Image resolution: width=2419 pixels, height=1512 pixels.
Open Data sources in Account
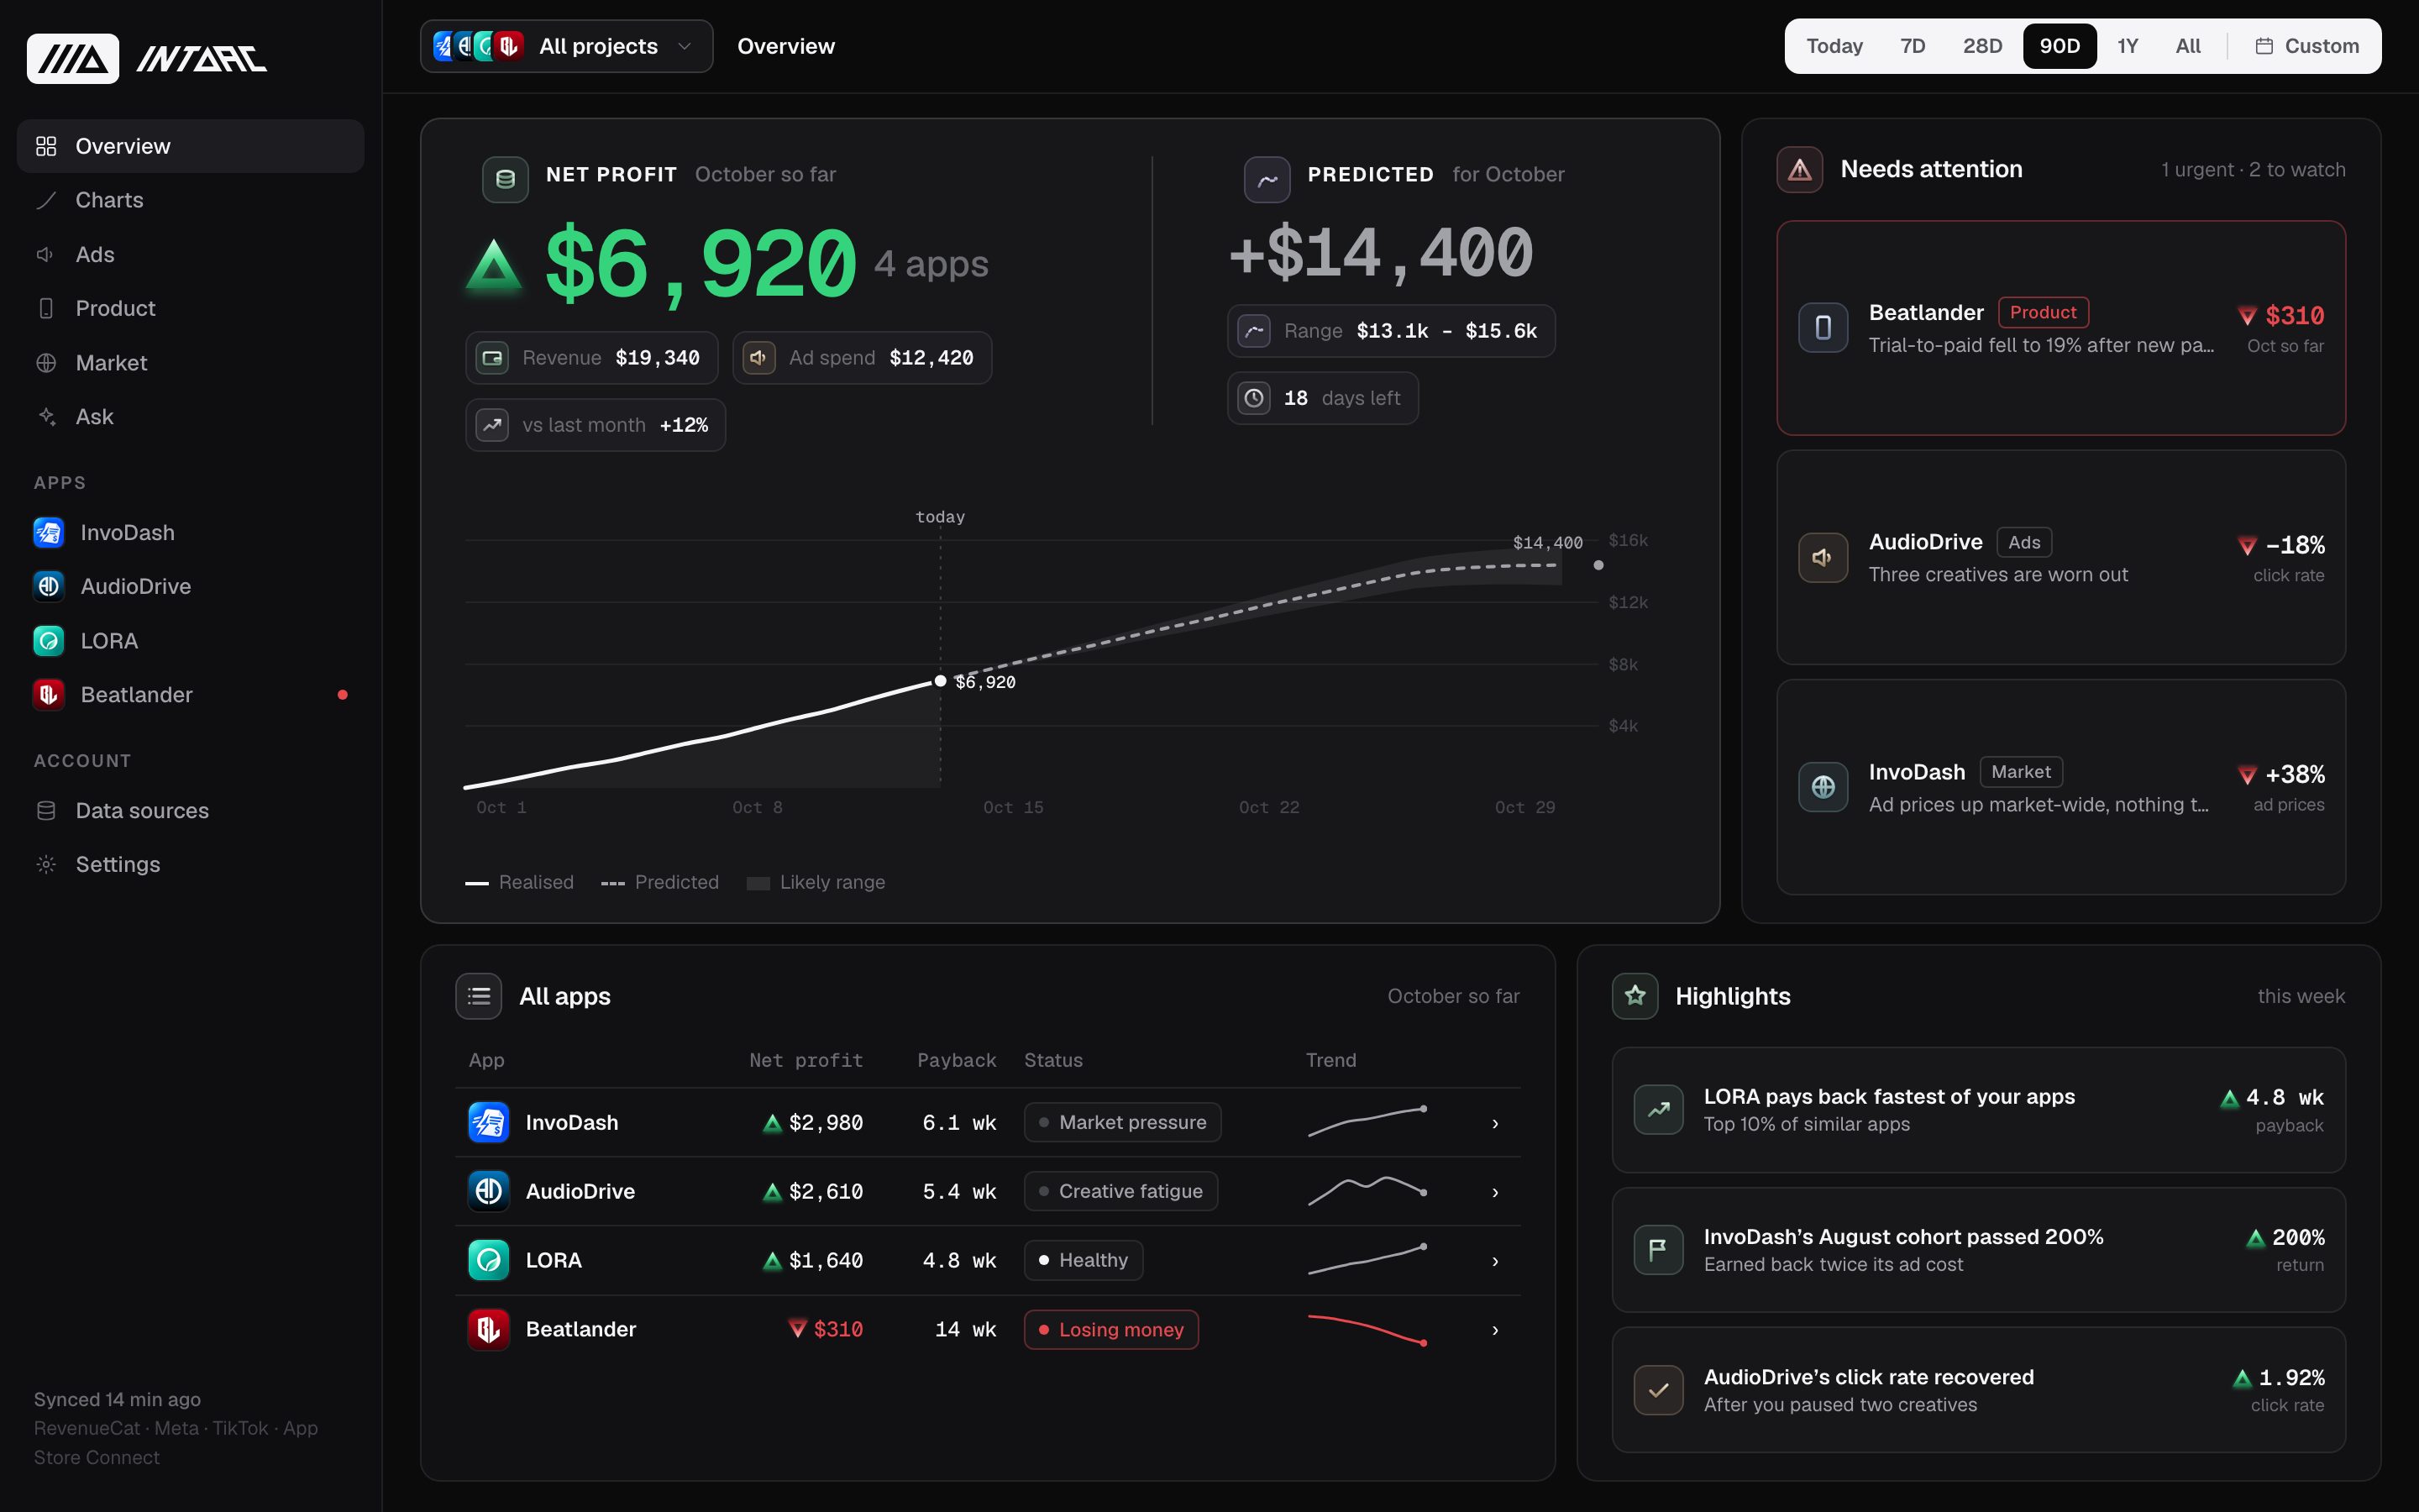[x=191, y=810]
